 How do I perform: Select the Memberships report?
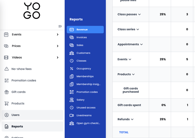click(85, 76)
